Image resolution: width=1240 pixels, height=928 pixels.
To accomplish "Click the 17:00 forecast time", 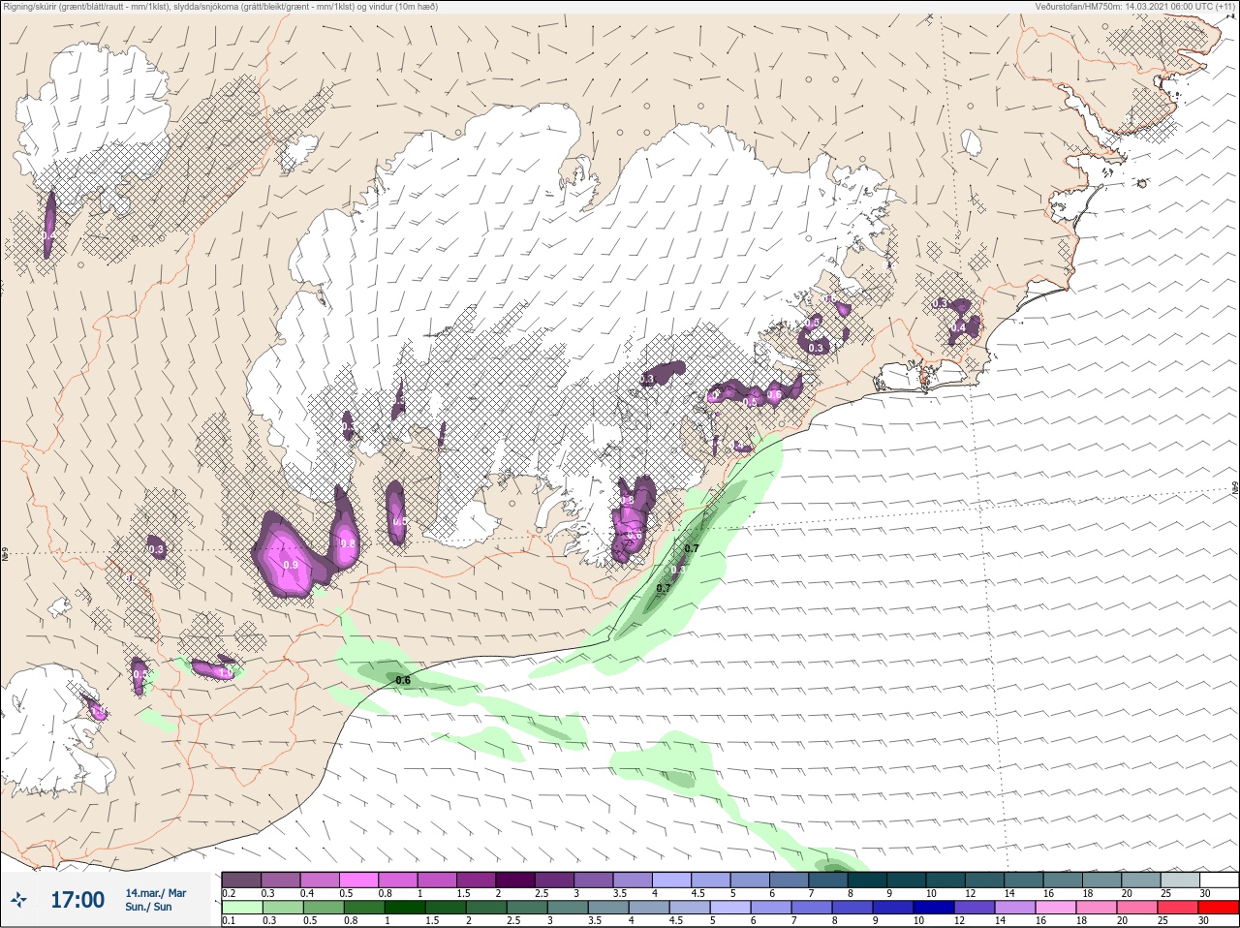I will coord(77,900).
